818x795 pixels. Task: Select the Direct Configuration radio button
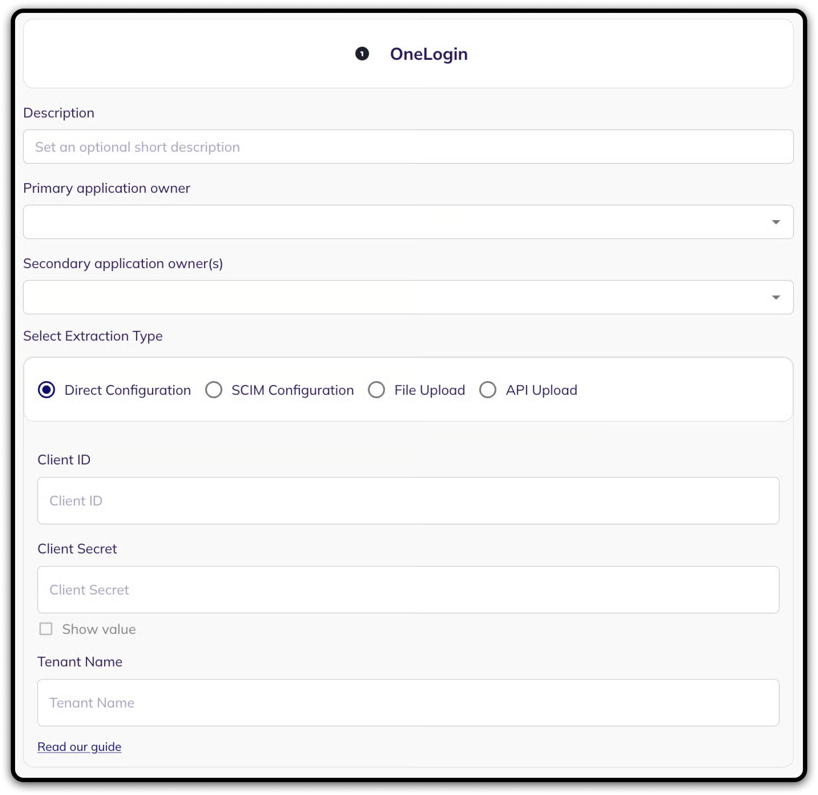pyautogui.click(x=46, y=390)
